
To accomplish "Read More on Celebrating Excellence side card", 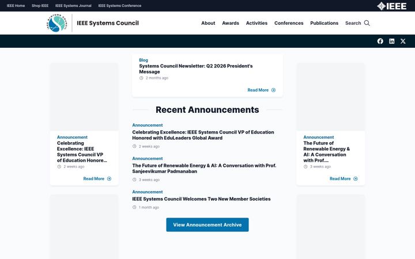I will 94,178.
